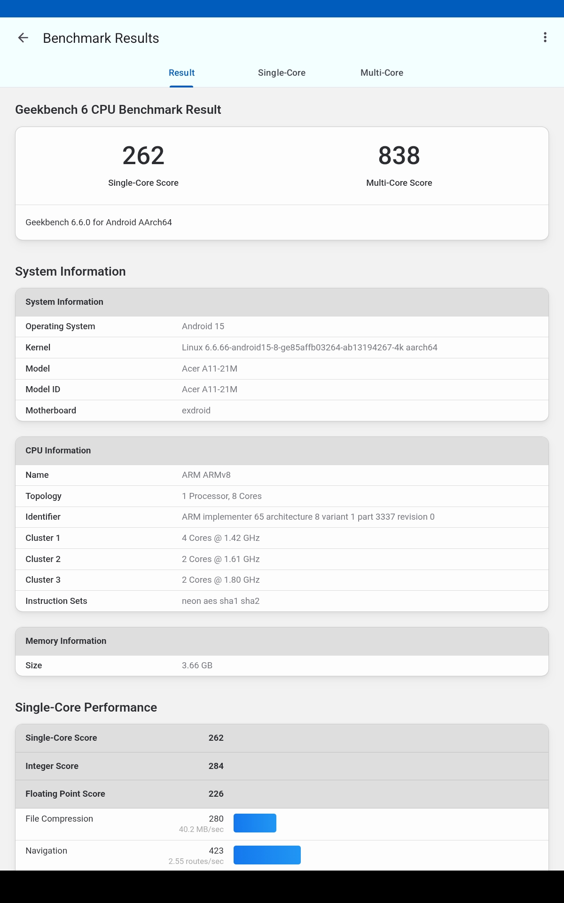Click the File Compression score bar
Image resolution: width=564 pixels, height=903 pixels.
point(255,823)
